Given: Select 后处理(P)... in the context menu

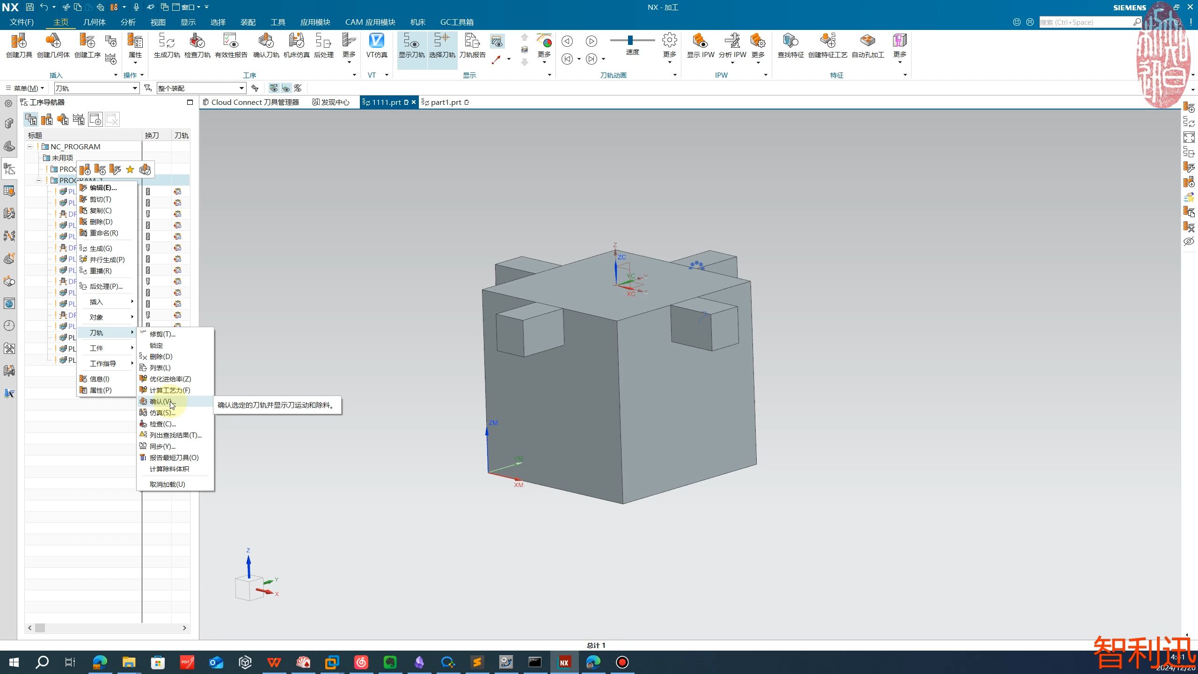Looking at the screenshot, I should click(x=106, y=286).
